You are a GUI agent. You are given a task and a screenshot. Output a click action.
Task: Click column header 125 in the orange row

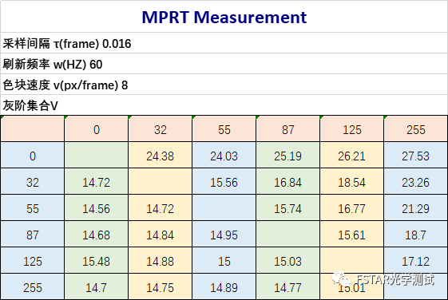coord(352,129)
